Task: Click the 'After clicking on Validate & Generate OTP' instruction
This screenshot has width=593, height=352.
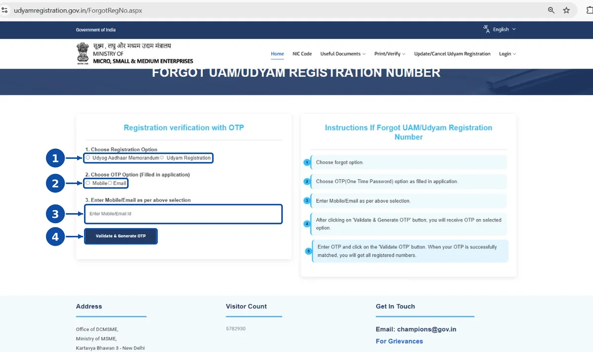Action: (x=409, y=224)
